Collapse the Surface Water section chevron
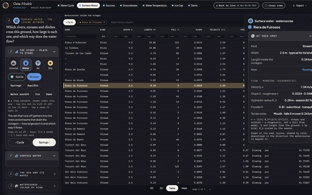Image resolution: width=312 pixels, height=195 pixels. [54, 156]
